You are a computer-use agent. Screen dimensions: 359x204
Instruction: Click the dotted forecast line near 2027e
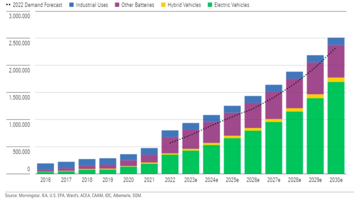[x=274, y=98]
